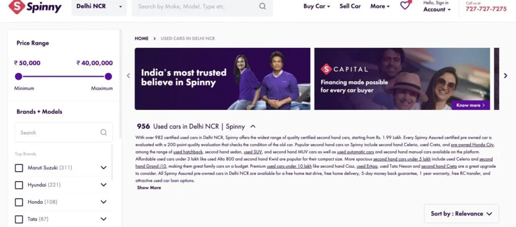Screen dimensions: 516x227
Task: Click the USED CARS IN DELHI NCR breadcrumb
Action: [x=187, y=38]
